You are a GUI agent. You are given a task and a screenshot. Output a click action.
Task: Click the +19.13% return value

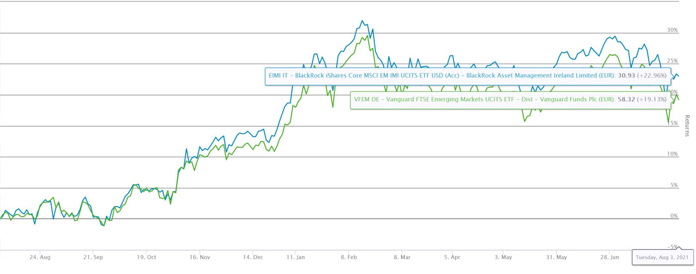coord(652,100)
